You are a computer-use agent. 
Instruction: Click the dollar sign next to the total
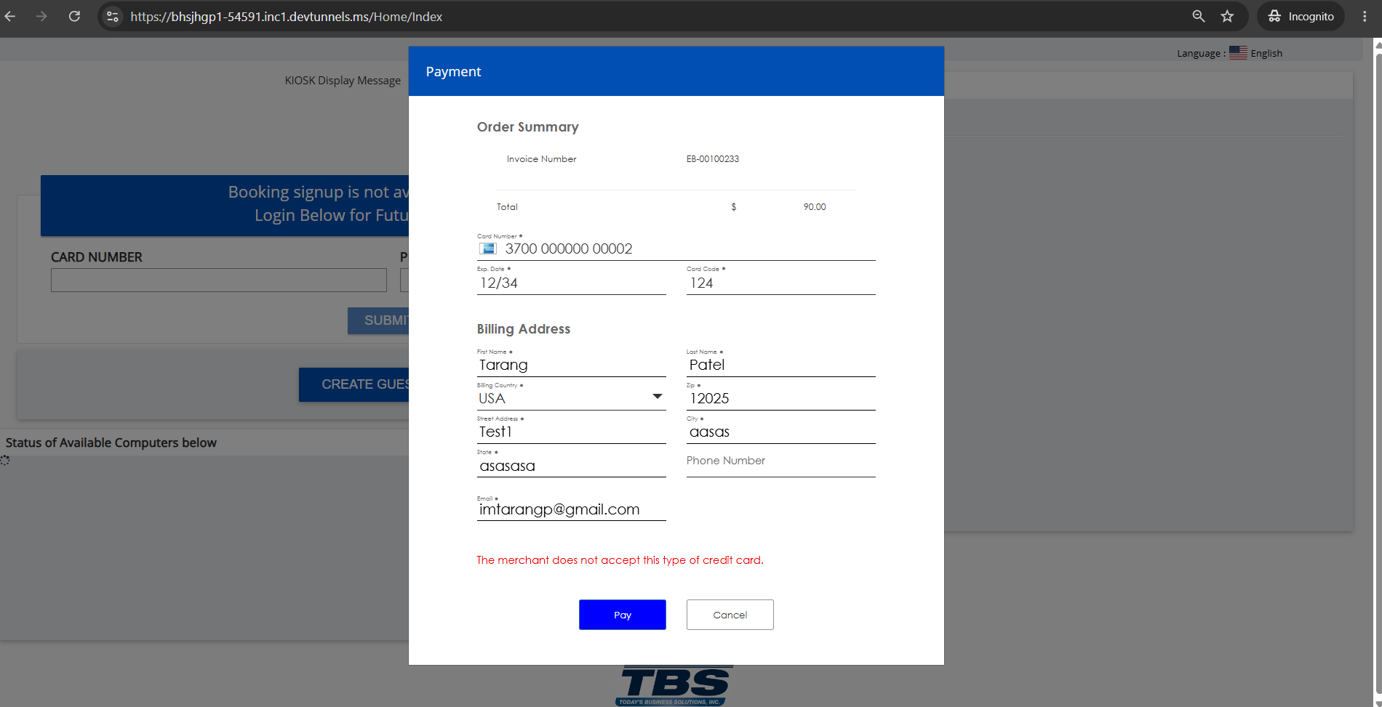(x=734, y=207)
